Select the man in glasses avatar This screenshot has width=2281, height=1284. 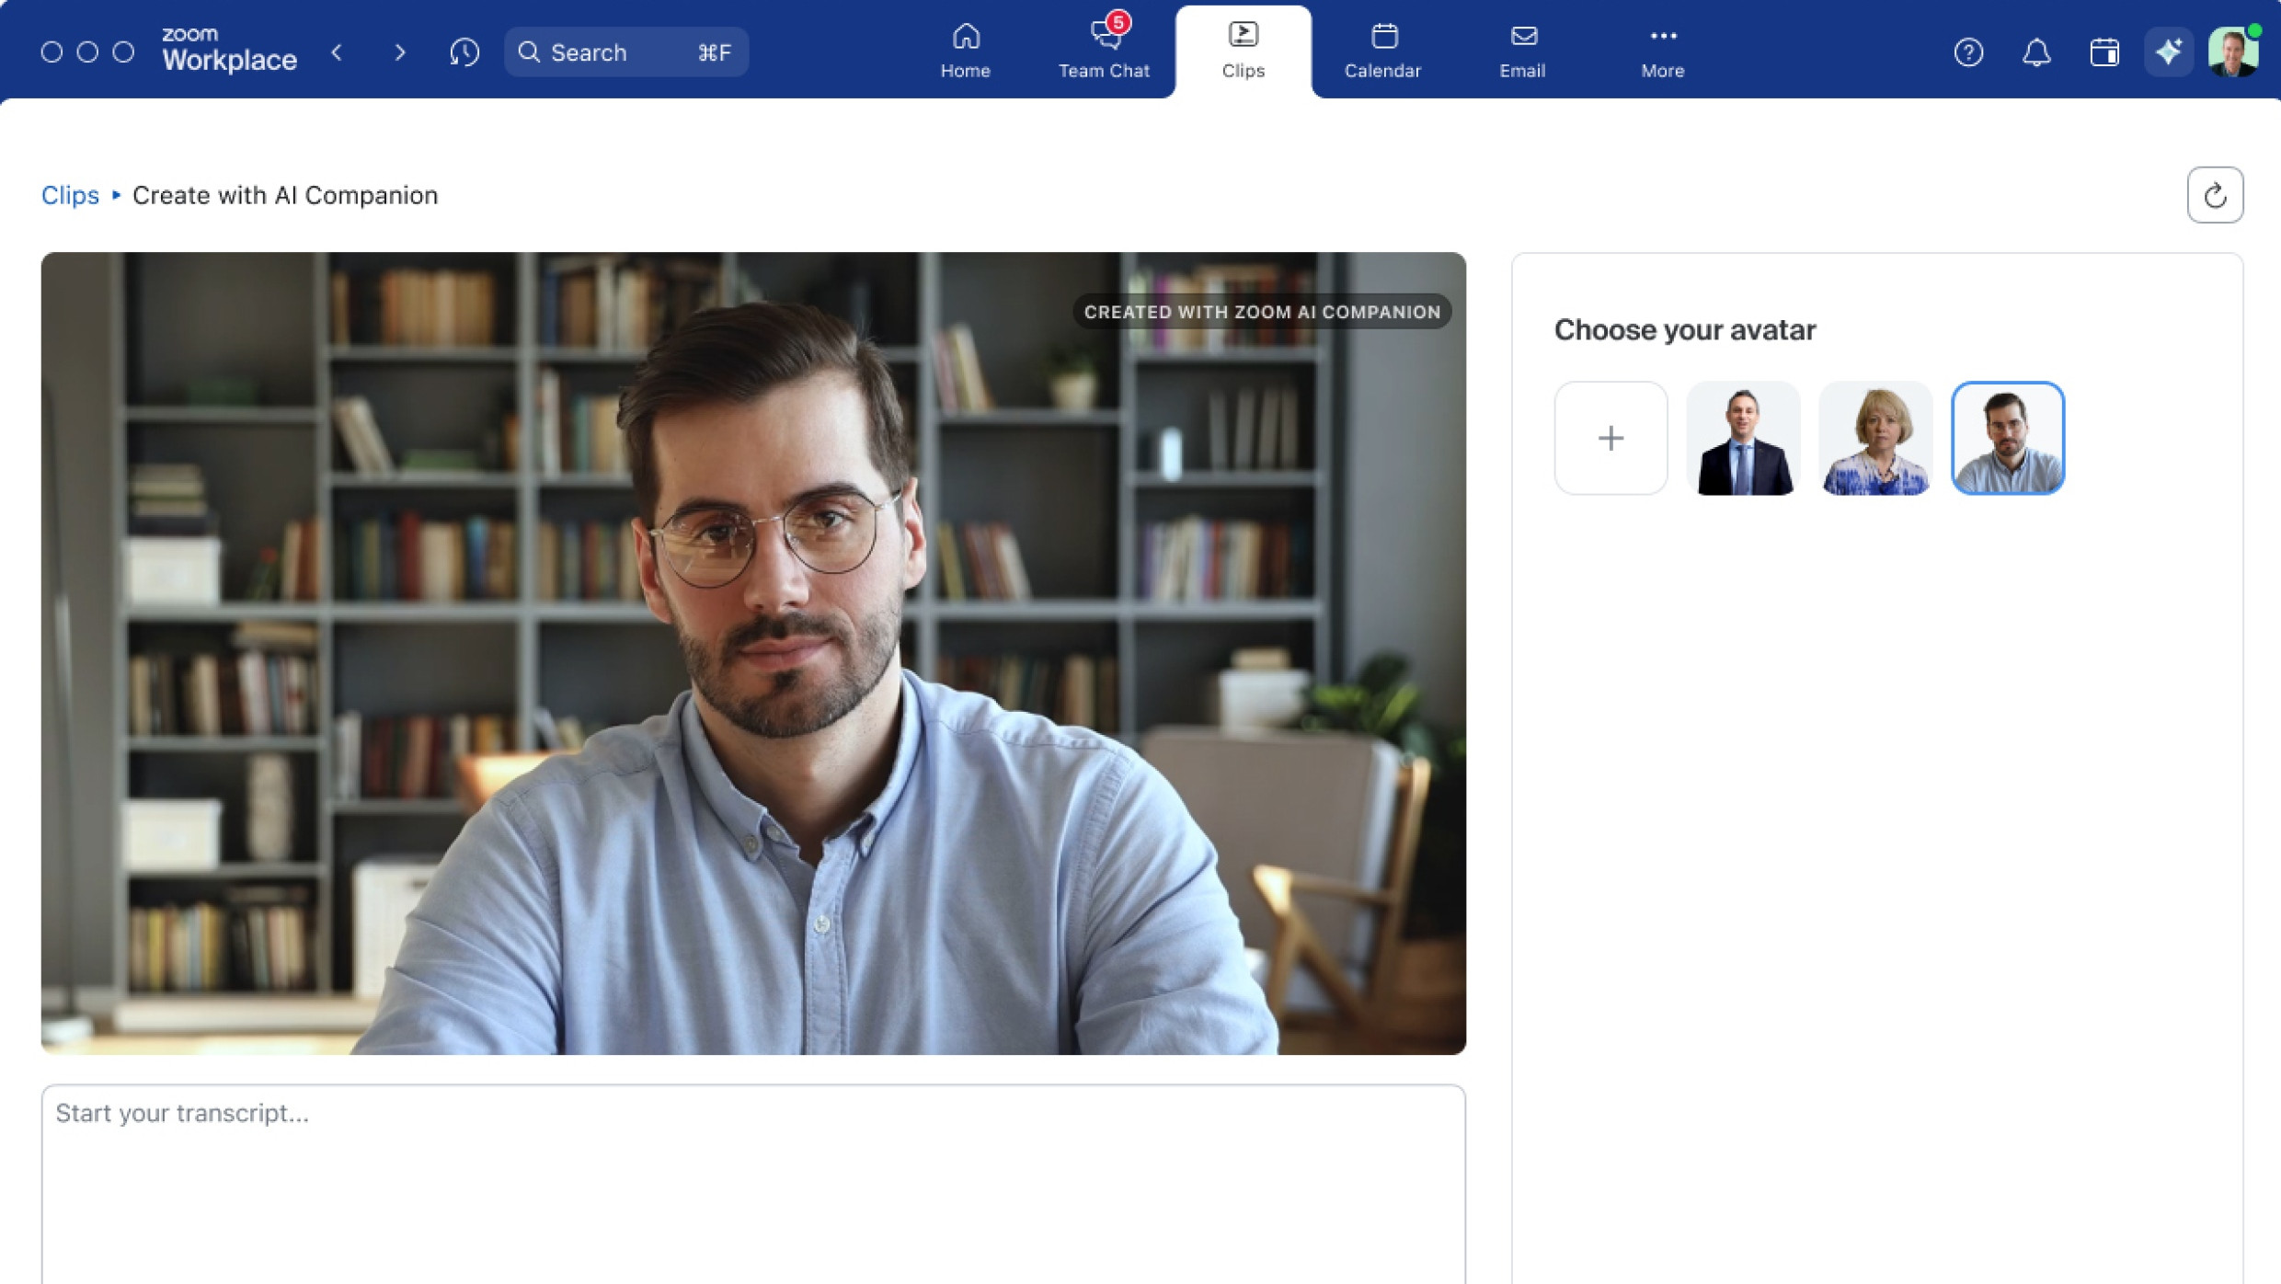click(x=2008, y=438)
